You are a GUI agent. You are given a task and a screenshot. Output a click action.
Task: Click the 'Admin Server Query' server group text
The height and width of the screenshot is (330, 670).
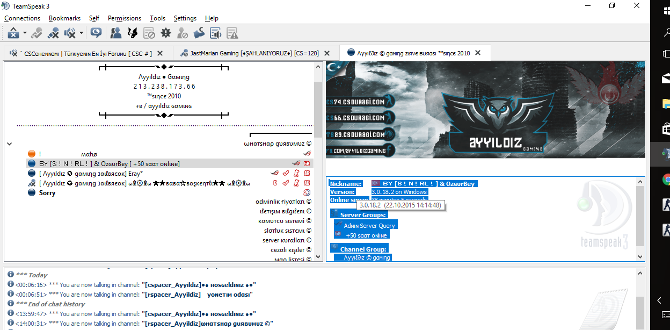coord(369,226)
